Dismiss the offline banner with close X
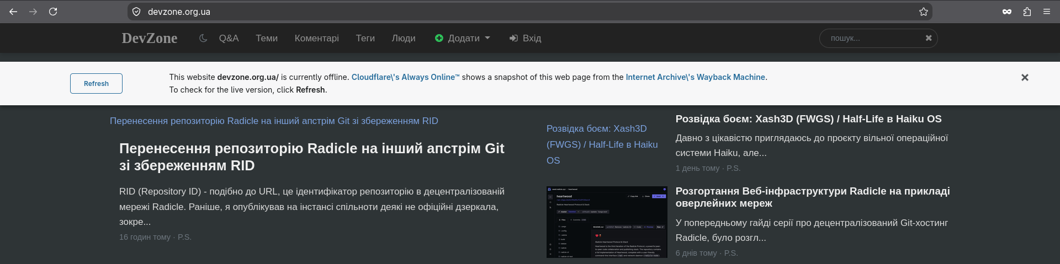1060x264 pixels. (x=1025, y=78)
